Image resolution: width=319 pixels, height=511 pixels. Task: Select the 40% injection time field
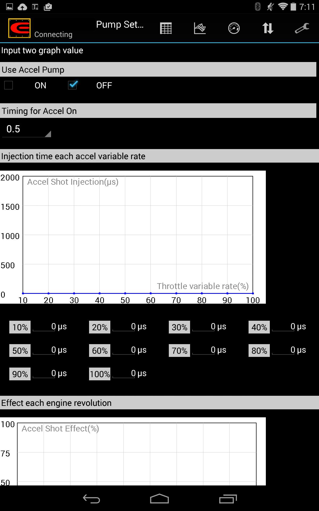(283, 327)
